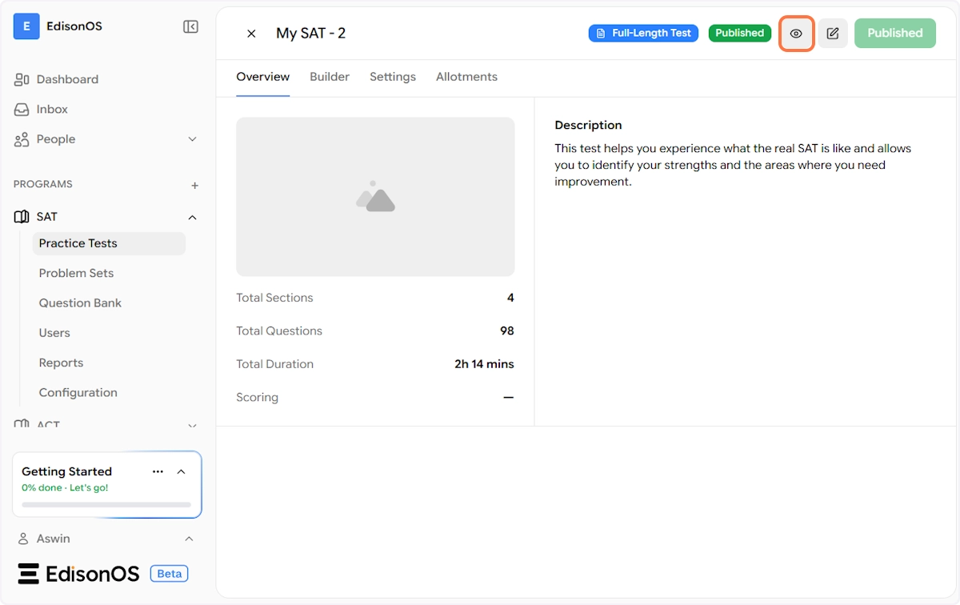Collapse the SAT program section
This screenshot has width=960, height=605.
[x=192, y=217]
